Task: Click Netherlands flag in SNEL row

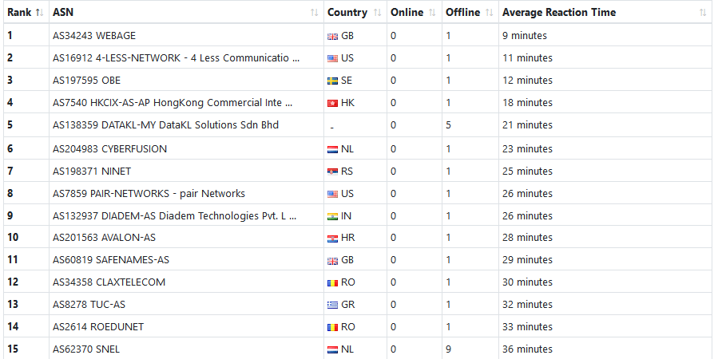Action: 332,350
